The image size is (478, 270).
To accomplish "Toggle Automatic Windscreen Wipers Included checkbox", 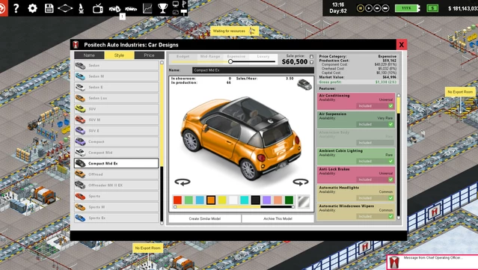I will click(x=390, y=216).
